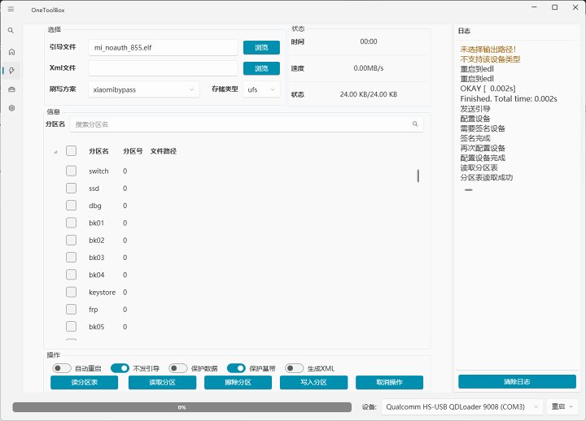586x421 pixels.
Task: Click the Xml文件 path input field
Action: coord(162,68)
